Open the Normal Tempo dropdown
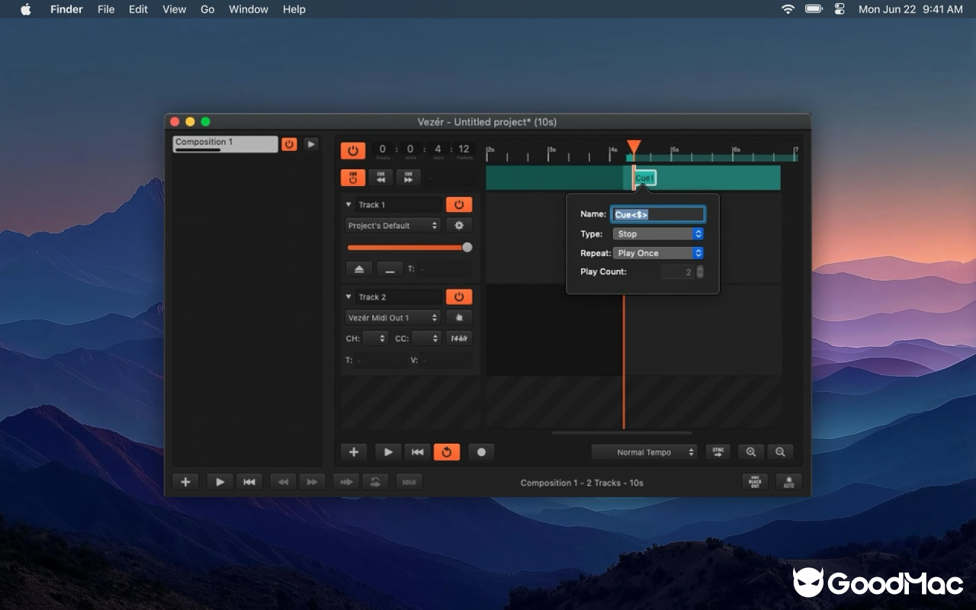976x610 pixels. [644, 452]
